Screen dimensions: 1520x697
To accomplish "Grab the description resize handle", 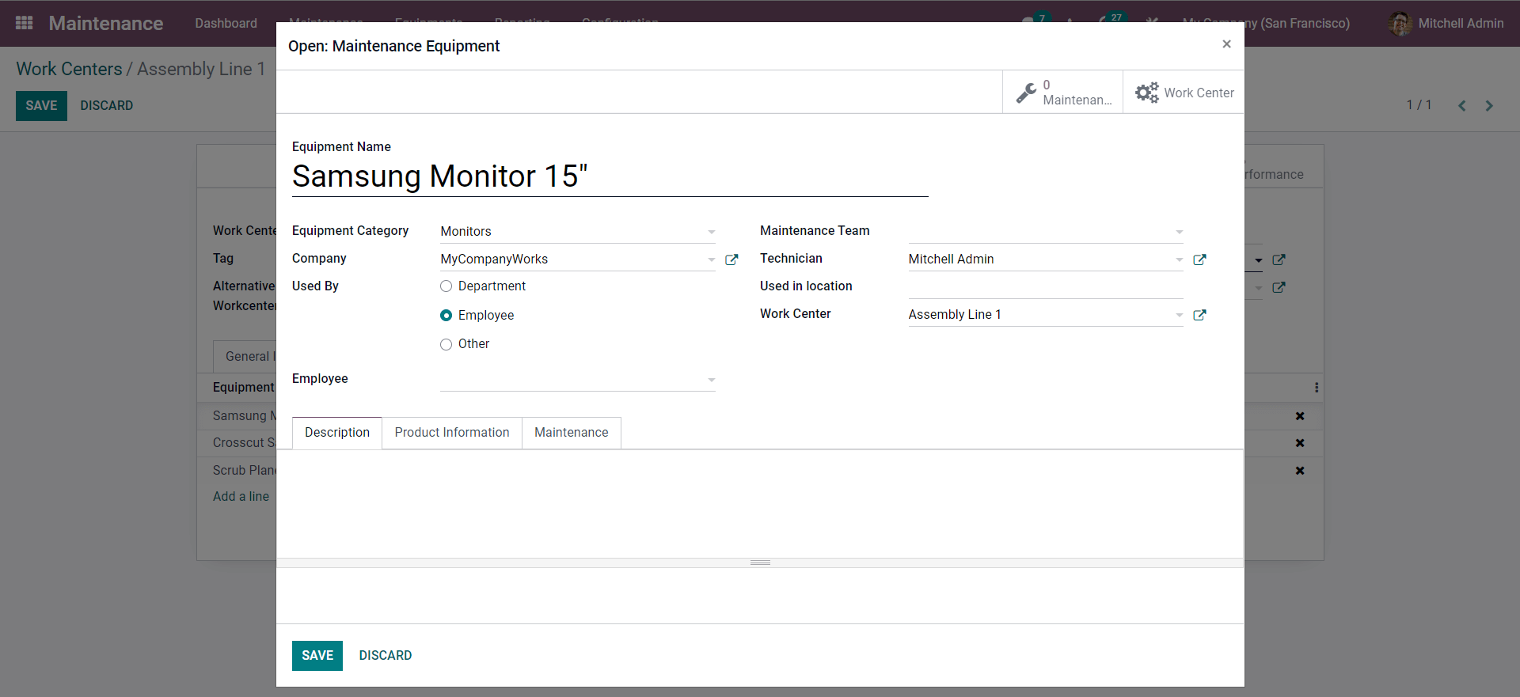I will tap(760, 563).
